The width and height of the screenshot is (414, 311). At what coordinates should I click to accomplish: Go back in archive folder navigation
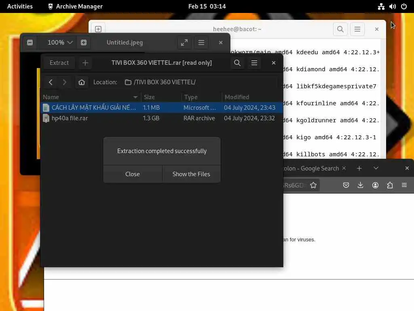point(51,82)
